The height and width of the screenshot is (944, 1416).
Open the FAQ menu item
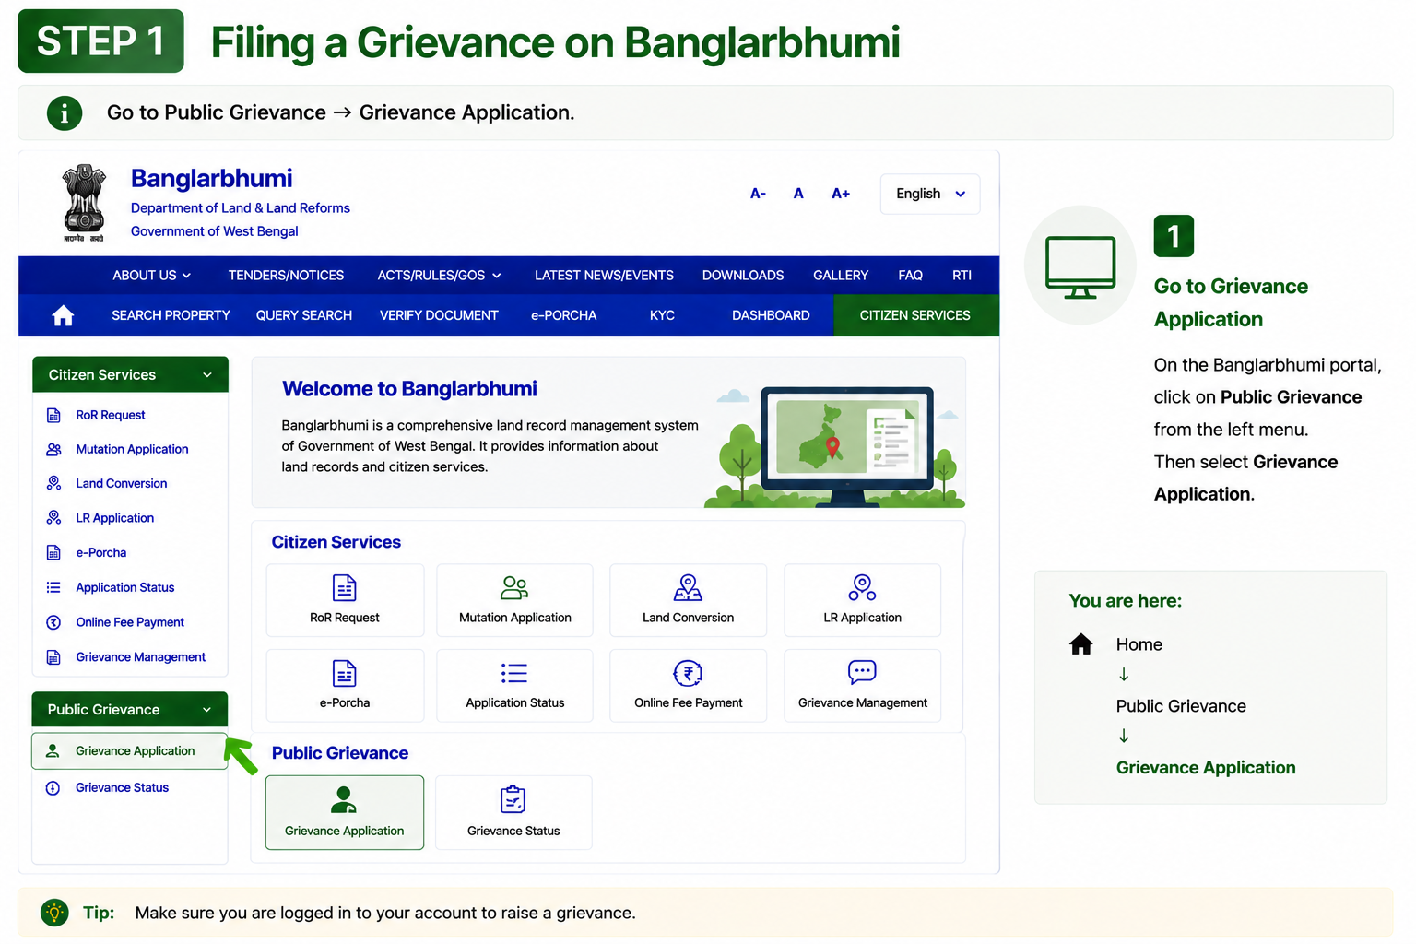[910, 276]
